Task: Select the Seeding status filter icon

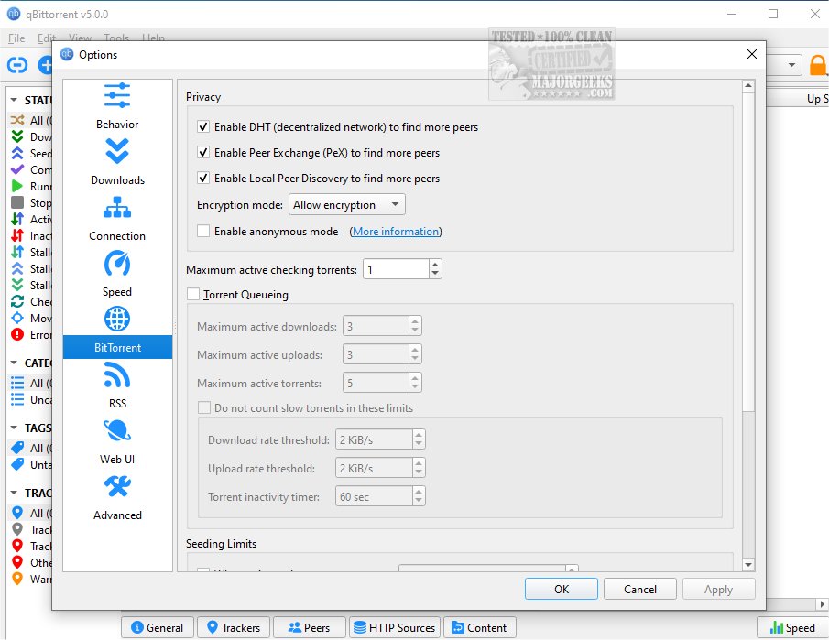Action: pyautogui.click(x=17, y=153)
